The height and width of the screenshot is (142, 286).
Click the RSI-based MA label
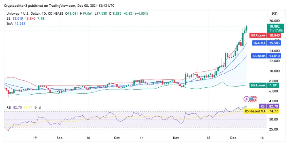coord(255,111)
